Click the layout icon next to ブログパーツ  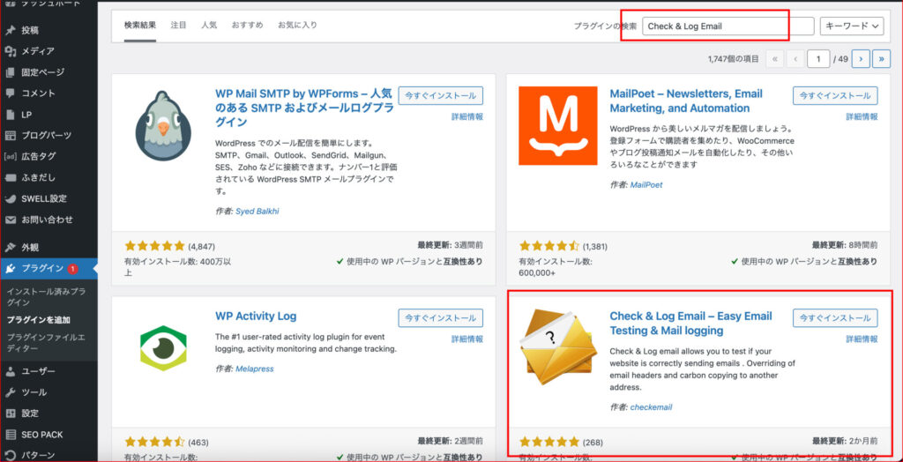click(x=11, y=136)
